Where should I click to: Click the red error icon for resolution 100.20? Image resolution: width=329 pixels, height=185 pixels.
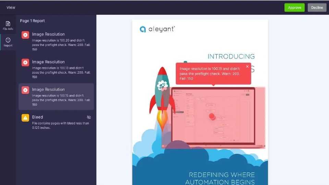click(x=25, y=35)
